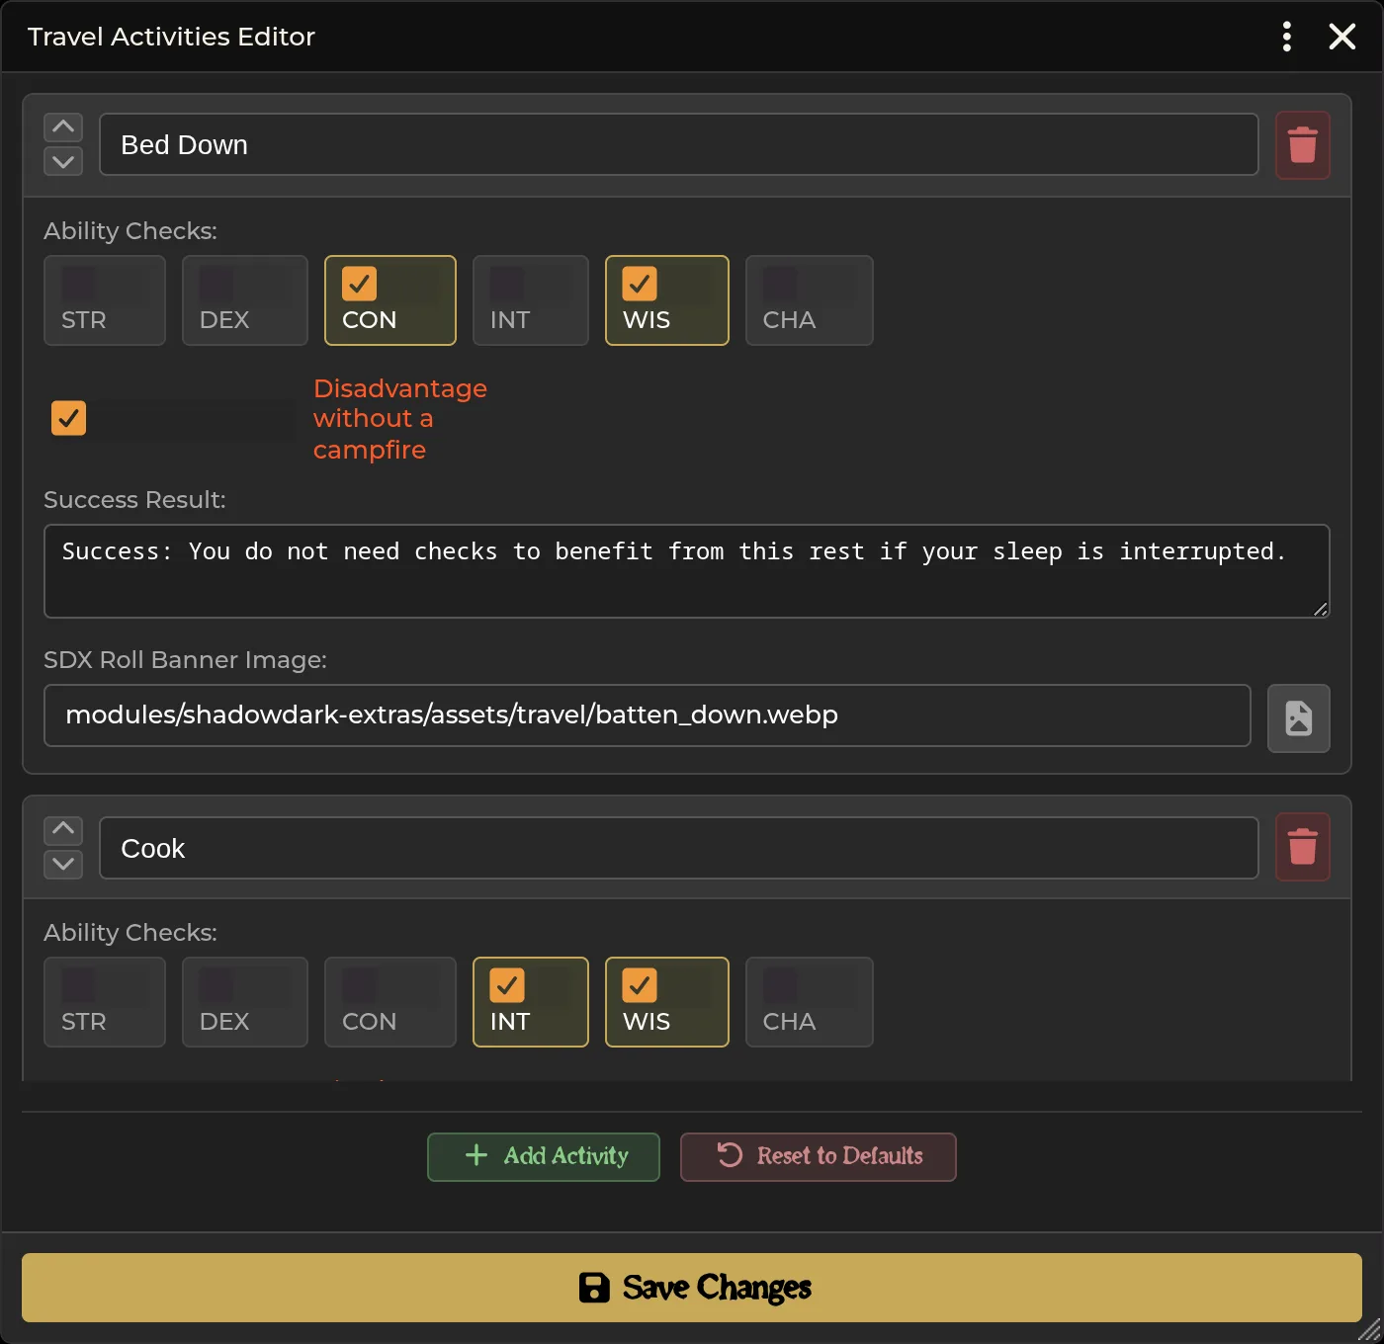
Task: Close the Travel Activities Editor window
Action: click(1341, 37)
